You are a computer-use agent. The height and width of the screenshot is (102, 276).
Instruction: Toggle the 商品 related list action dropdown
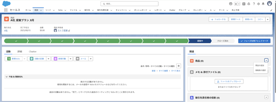pos(266,60)
